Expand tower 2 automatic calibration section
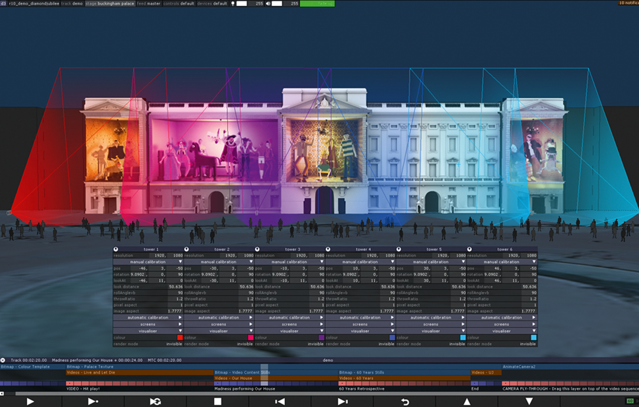This screenshot has width=639, height=407. pos(219,317)
